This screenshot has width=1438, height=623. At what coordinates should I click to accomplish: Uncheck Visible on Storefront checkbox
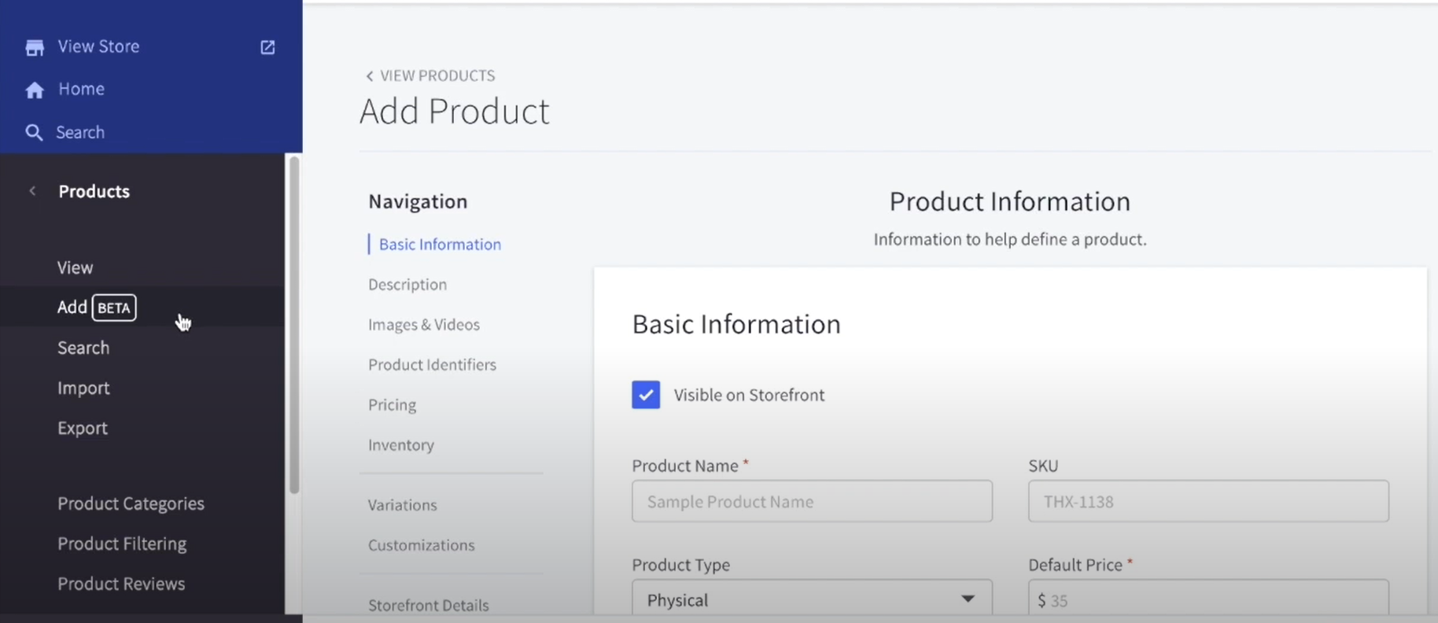646,395
